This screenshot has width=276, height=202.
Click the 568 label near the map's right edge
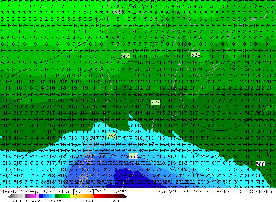point(260,164)
